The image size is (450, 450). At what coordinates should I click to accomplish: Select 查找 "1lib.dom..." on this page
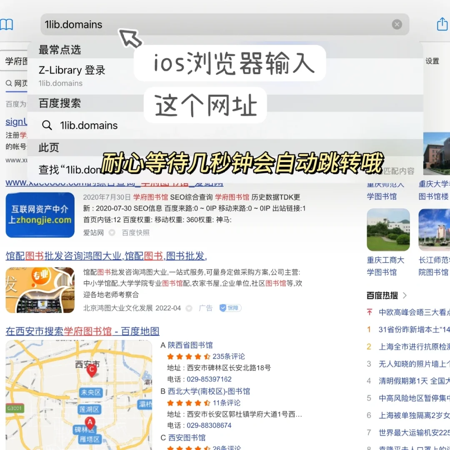[225, 170]
